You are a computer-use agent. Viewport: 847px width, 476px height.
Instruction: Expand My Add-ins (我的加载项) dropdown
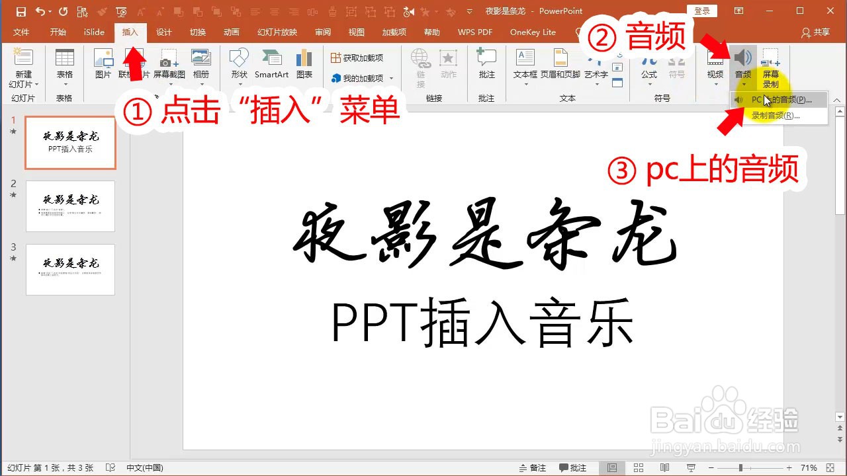click(391, 79)
